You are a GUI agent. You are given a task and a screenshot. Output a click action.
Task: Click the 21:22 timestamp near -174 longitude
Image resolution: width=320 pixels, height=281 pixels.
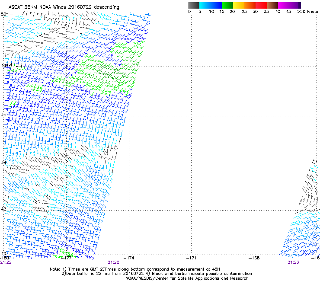(113, 262)
